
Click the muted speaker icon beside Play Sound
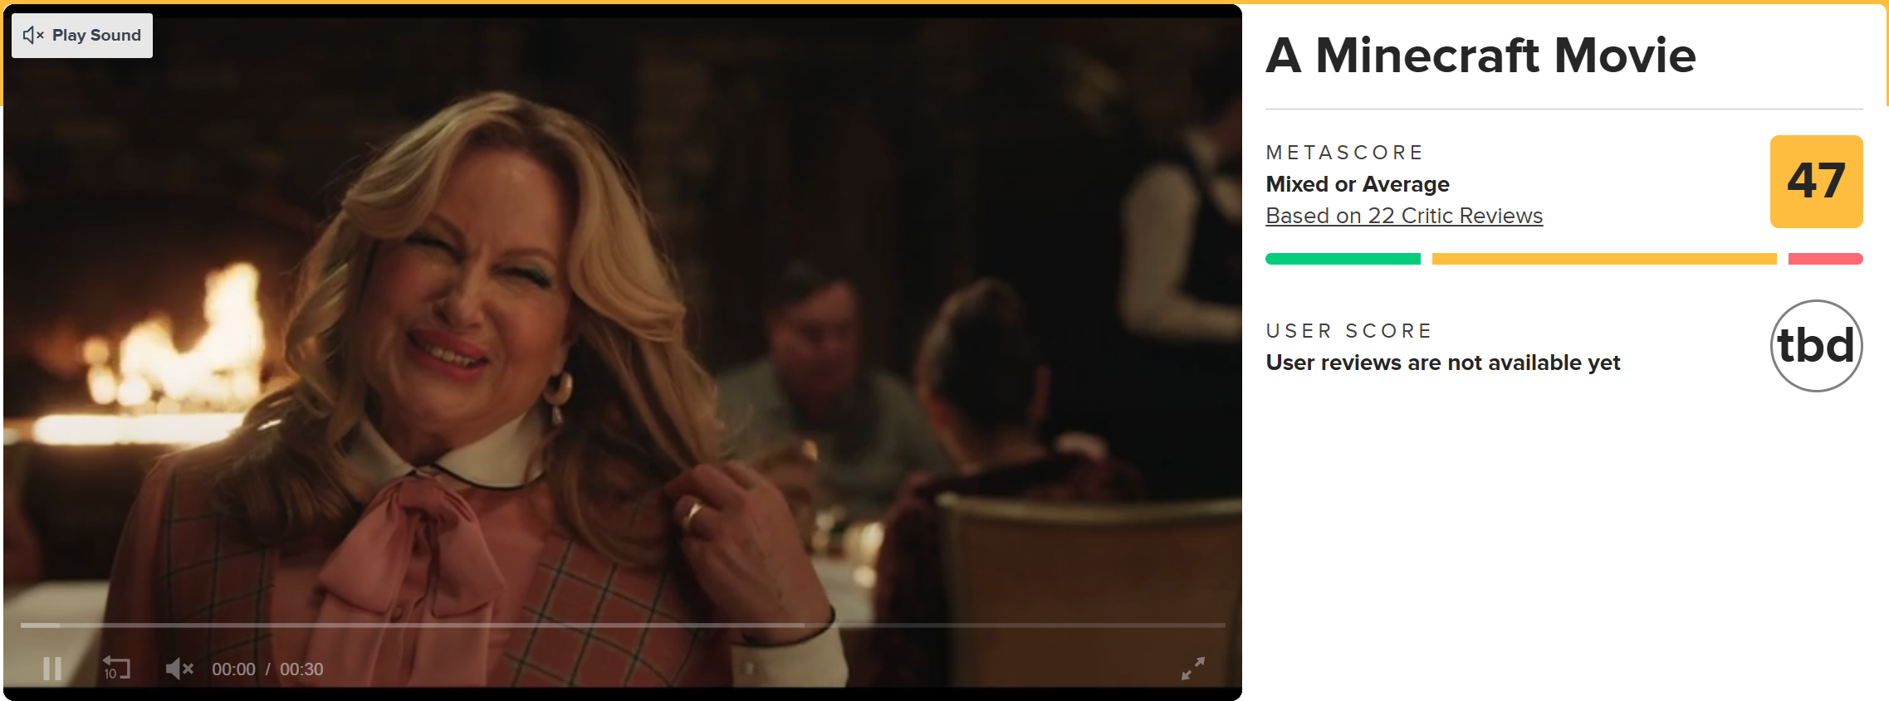pos(33,35)
